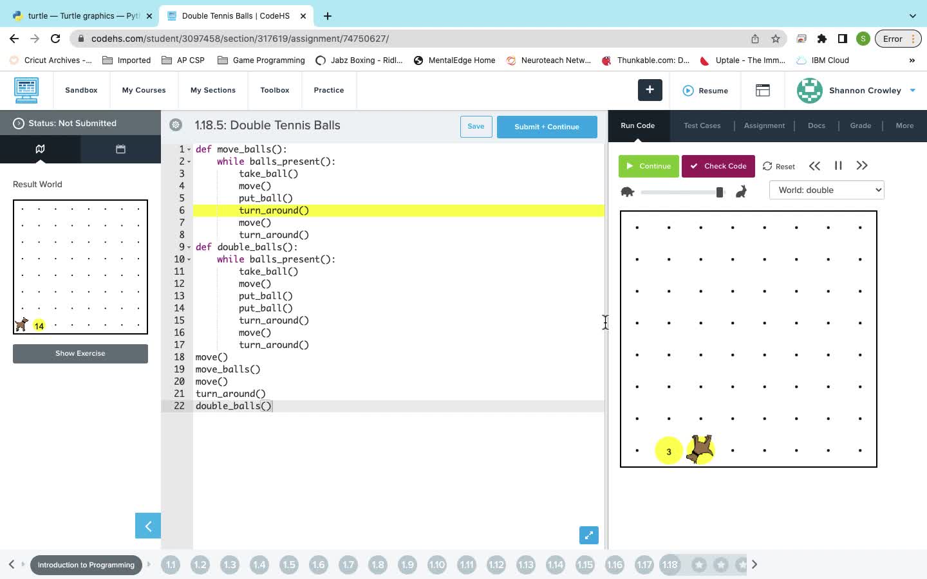
Task: Click the rabbit fast speed icon
Action: point(741,192)
